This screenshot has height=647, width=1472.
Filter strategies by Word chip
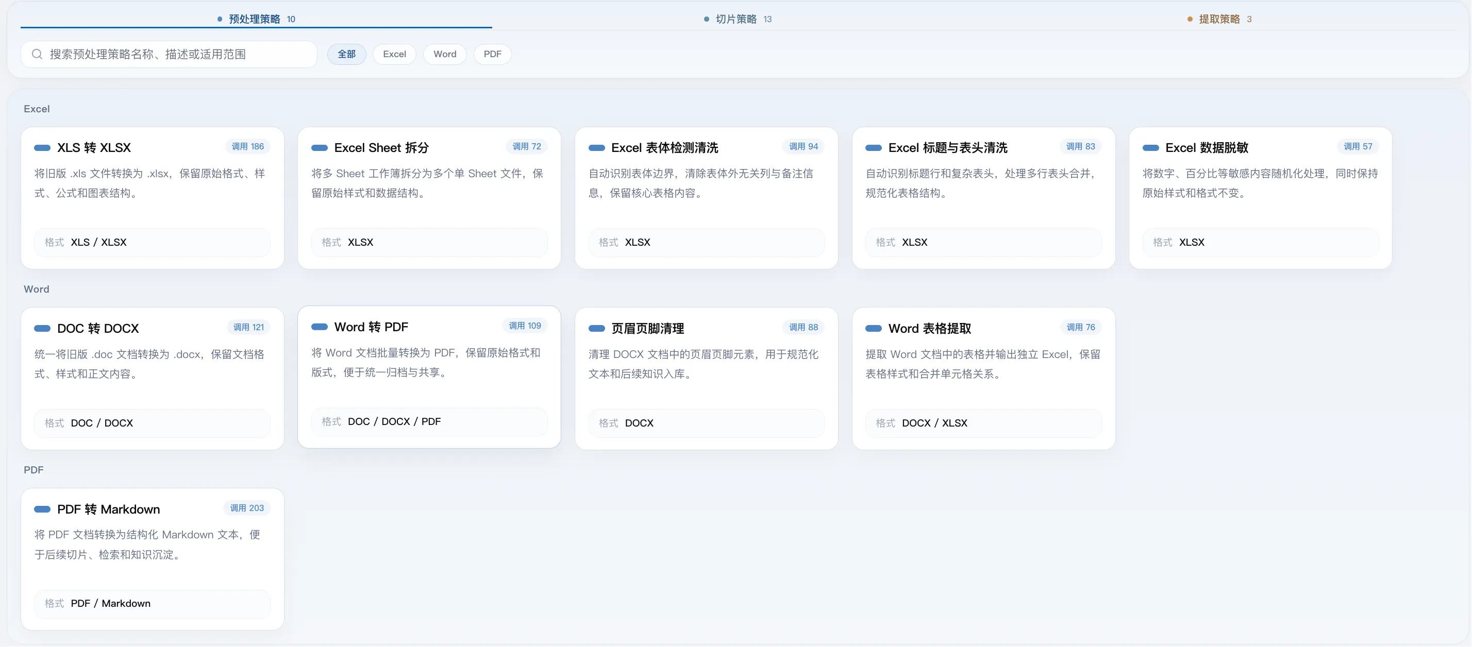pyautogui.click(x=445, y=54)
